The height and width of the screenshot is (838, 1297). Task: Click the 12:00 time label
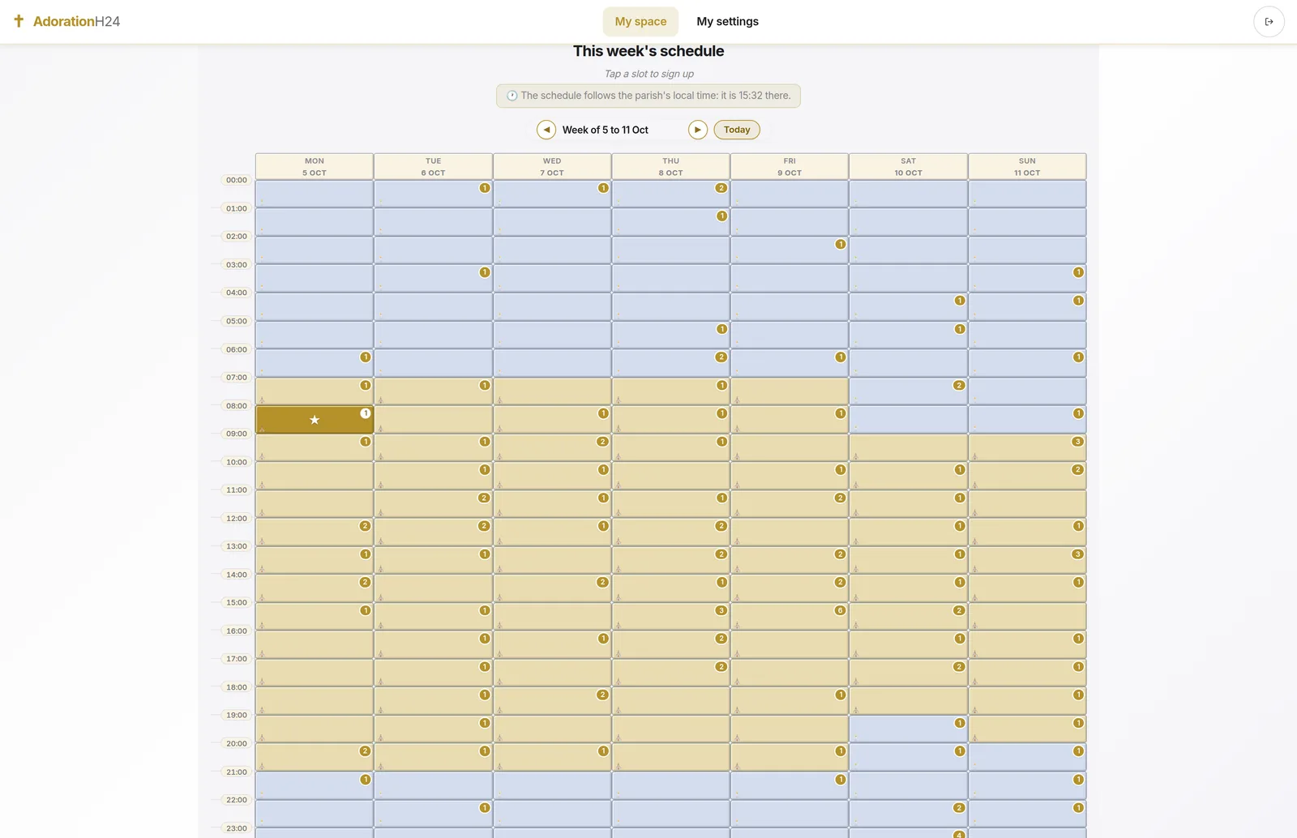point(237,519)
